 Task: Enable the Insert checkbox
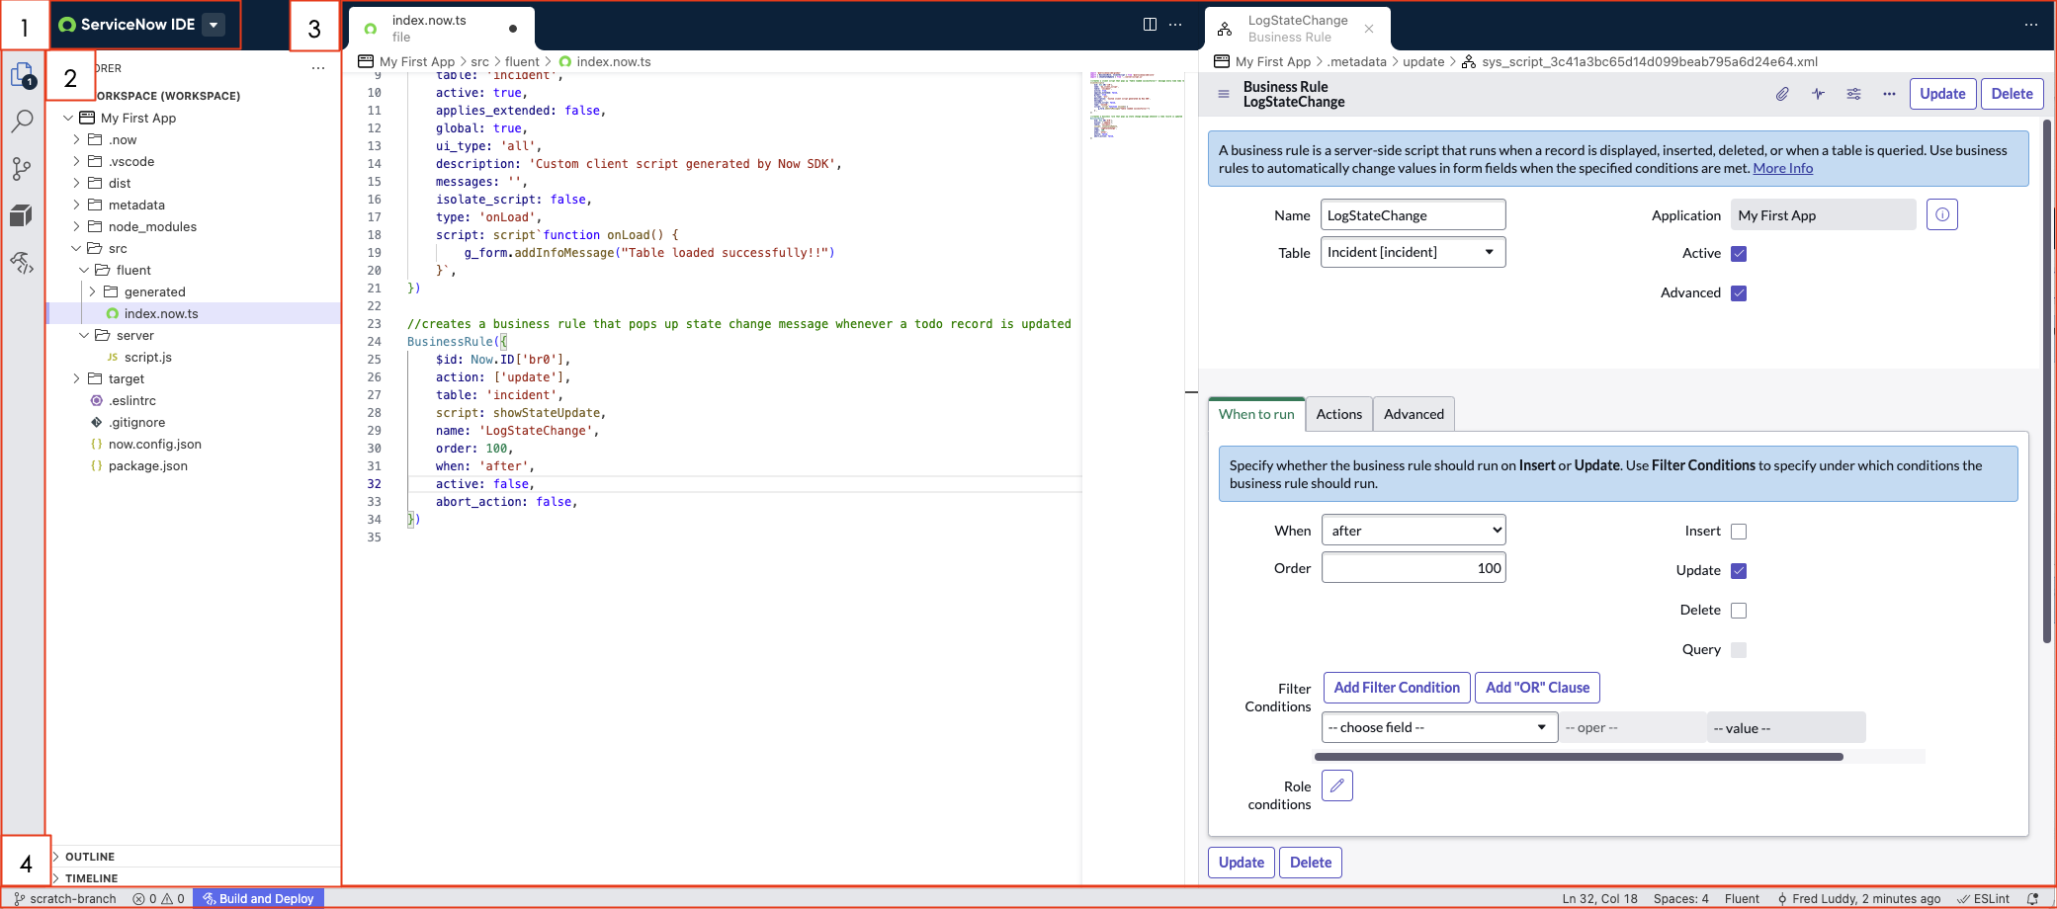point(1739,532)
